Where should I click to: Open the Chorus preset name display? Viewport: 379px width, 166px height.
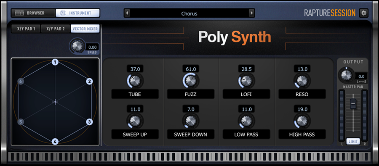189,13
